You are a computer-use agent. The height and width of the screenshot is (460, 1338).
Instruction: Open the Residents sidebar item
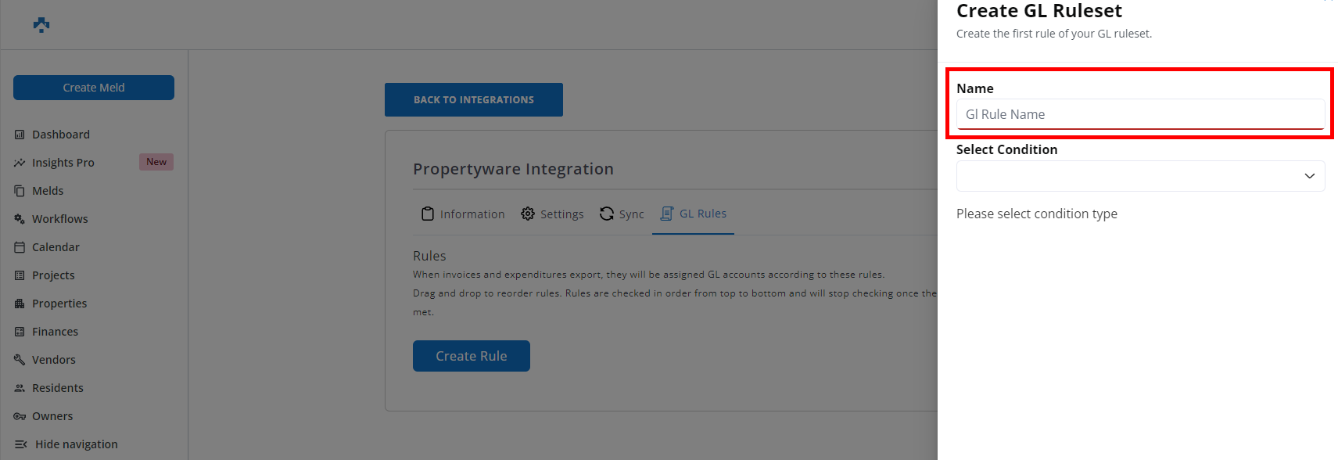click(x=57, y=388)
